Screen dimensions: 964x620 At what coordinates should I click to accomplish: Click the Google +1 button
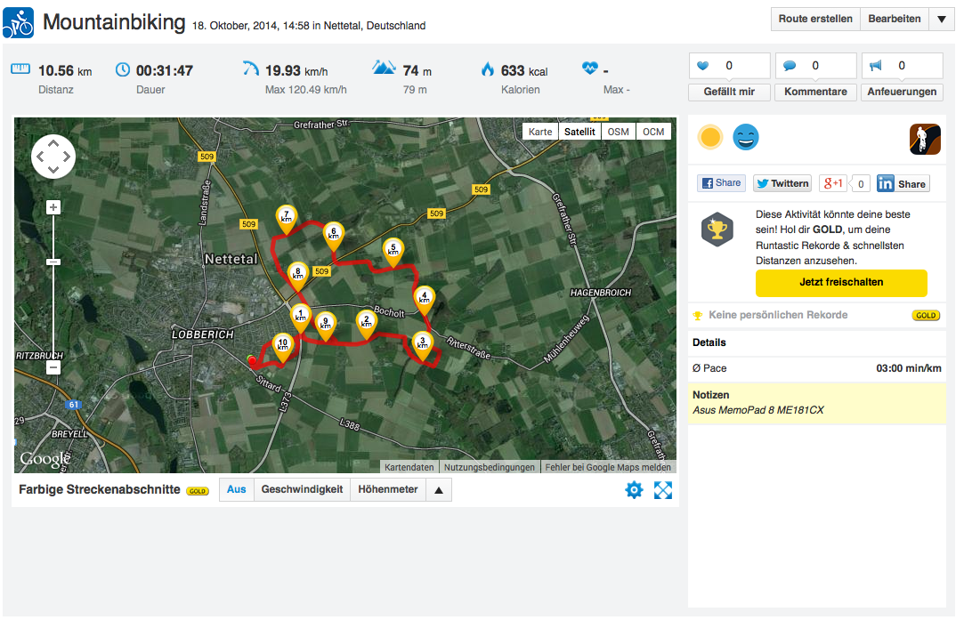coord(833,183)
